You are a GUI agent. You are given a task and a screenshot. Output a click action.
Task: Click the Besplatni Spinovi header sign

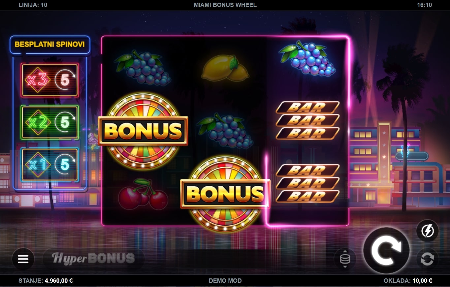point(50,45)
